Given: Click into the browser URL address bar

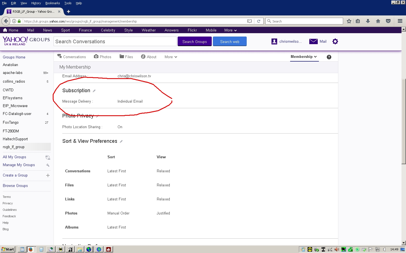Looking at the screenshot, I should pyautogui.click(x=134, y=21).
